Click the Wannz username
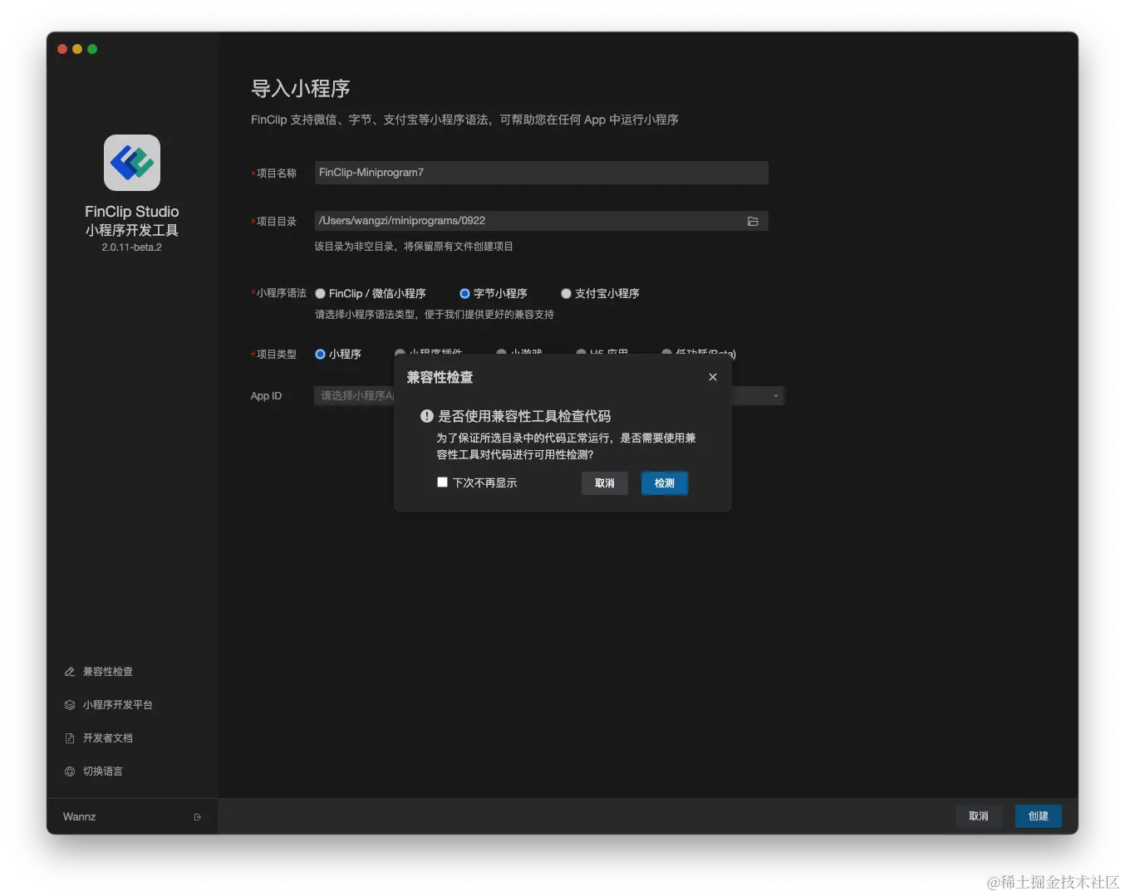1125x896 pixels. point(80,817)
